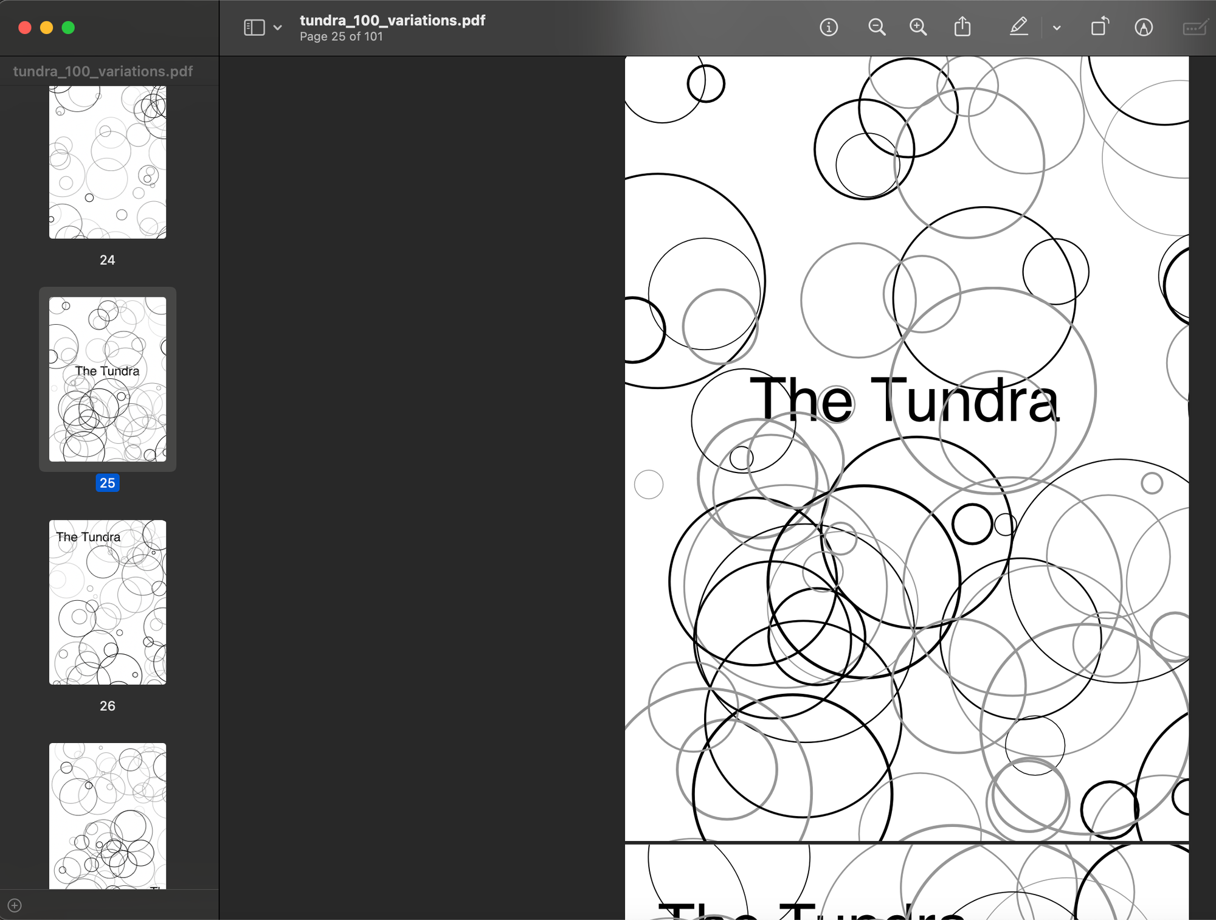This screenshot has height=920, width=1216.
Task: Click the green full-screen window button
Action: click(x=68, y=27)
